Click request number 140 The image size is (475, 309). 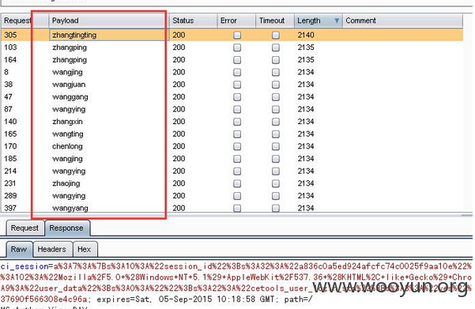point(10,122)
